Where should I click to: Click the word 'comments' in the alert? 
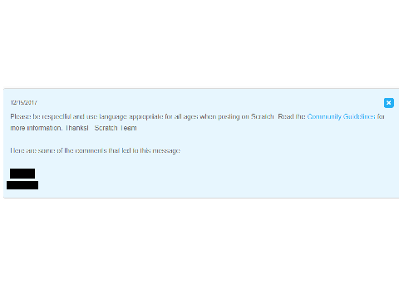[x=91, y=150]
